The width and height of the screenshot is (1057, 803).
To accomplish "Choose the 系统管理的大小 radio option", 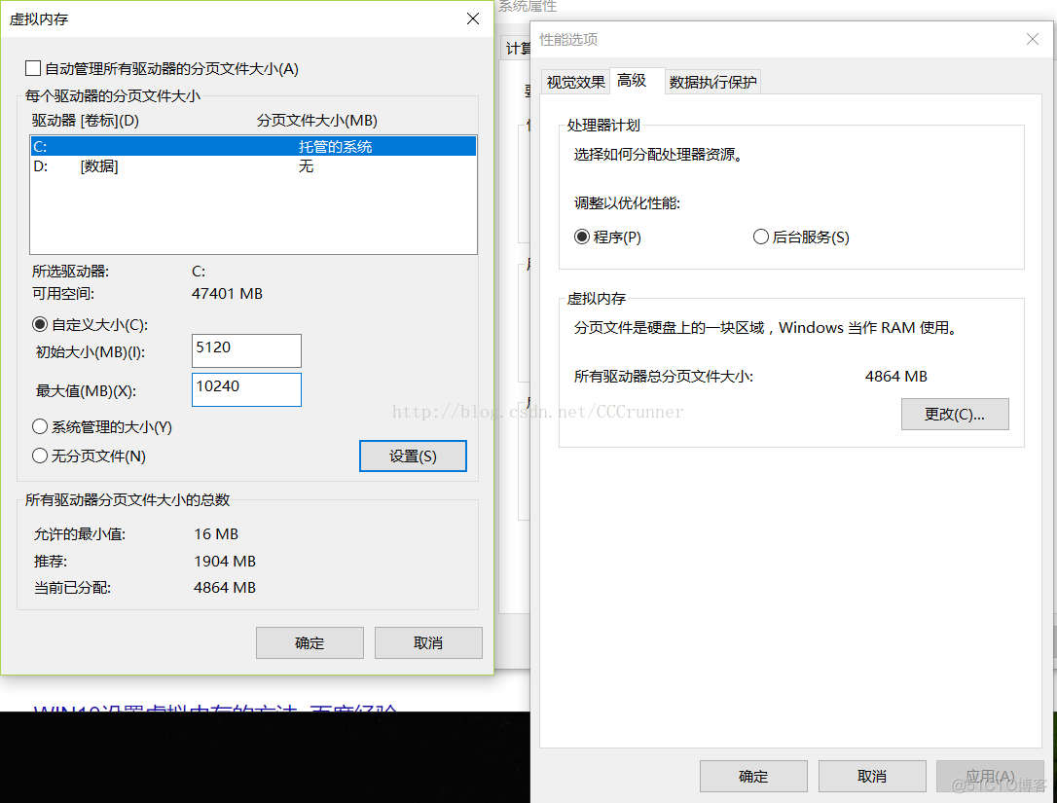I will 40,426.
